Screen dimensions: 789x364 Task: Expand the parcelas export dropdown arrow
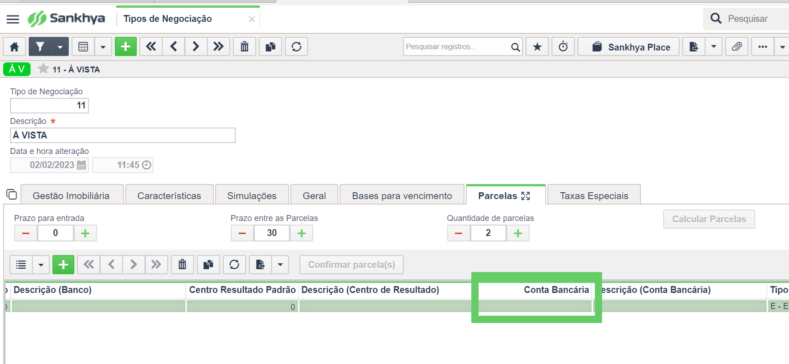coord(280,265)
